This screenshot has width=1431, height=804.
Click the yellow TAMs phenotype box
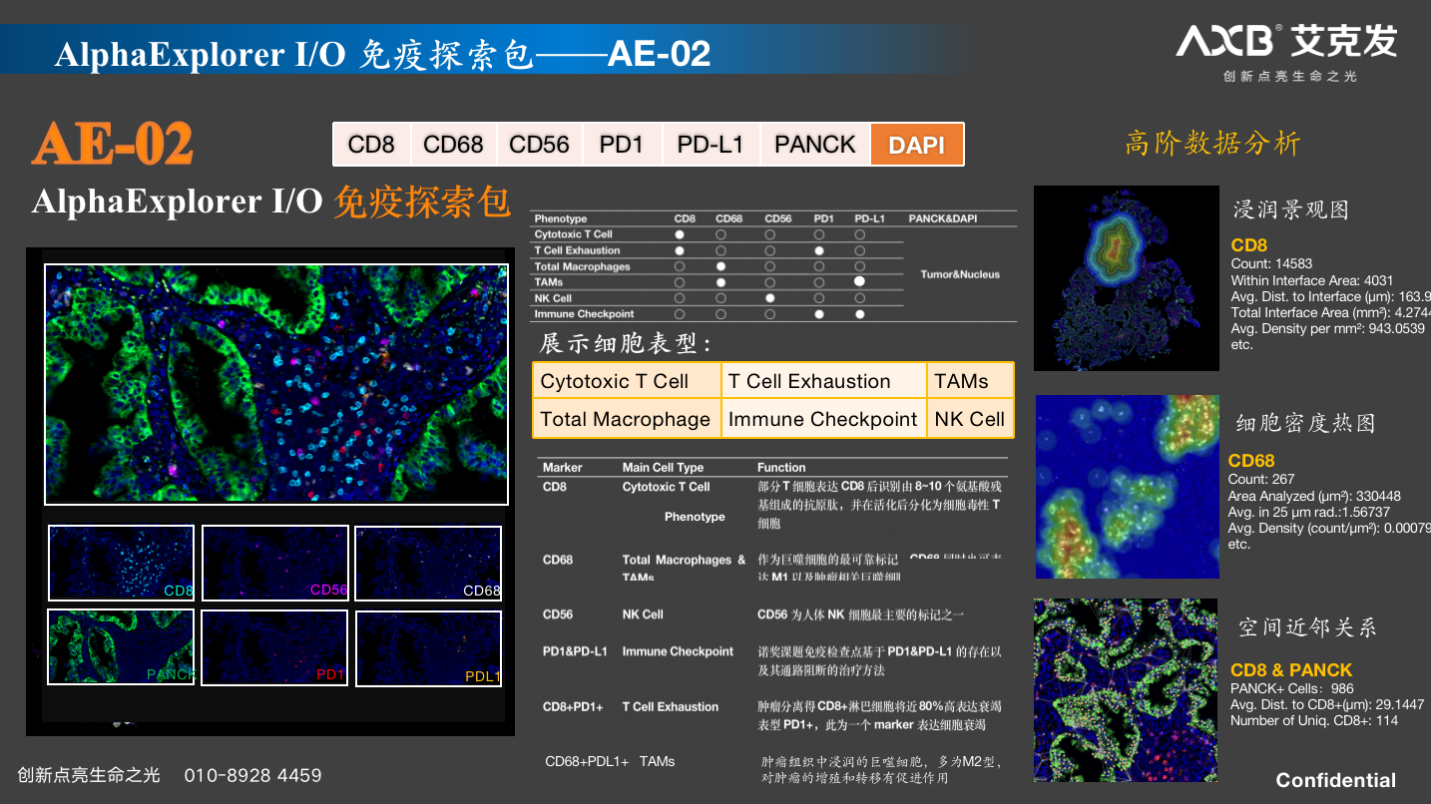[971, 381]
